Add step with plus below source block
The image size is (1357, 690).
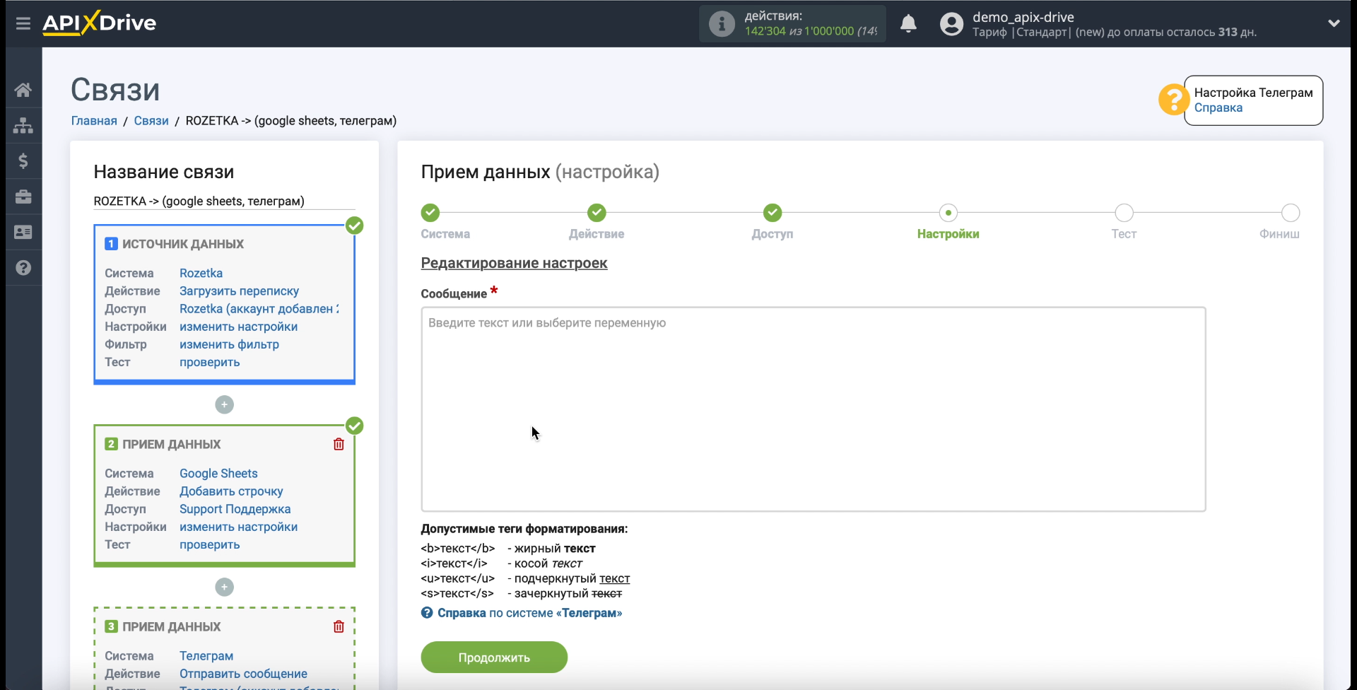(224, 404)
